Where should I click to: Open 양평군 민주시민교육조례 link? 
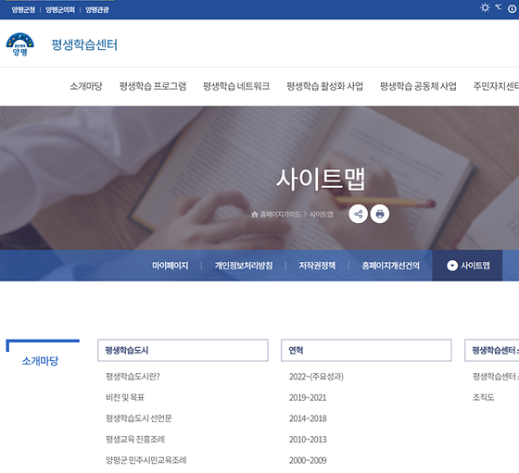(x=146, y=460)
